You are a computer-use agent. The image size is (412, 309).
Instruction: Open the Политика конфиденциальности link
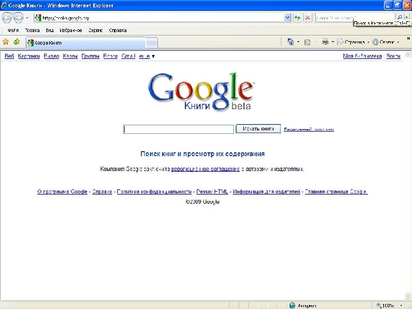pyautogui.click(x=154, y=192)
